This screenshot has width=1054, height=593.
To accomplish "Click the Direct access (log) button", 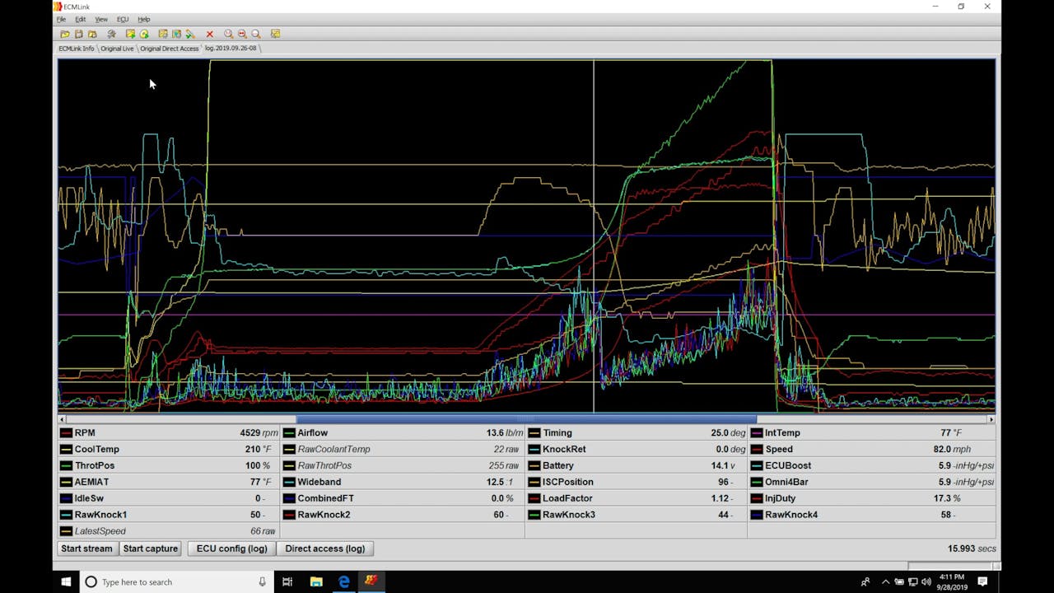I will click(x=324, y=549).
